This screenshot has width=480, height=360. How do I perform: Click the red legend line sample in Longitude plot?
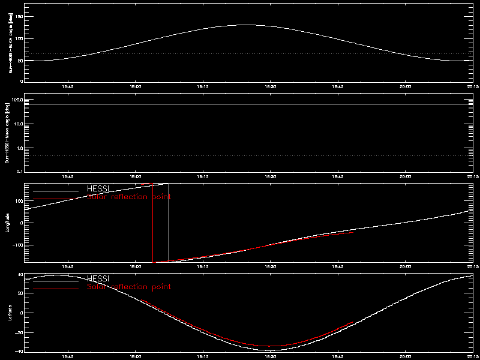pos(55,199)
